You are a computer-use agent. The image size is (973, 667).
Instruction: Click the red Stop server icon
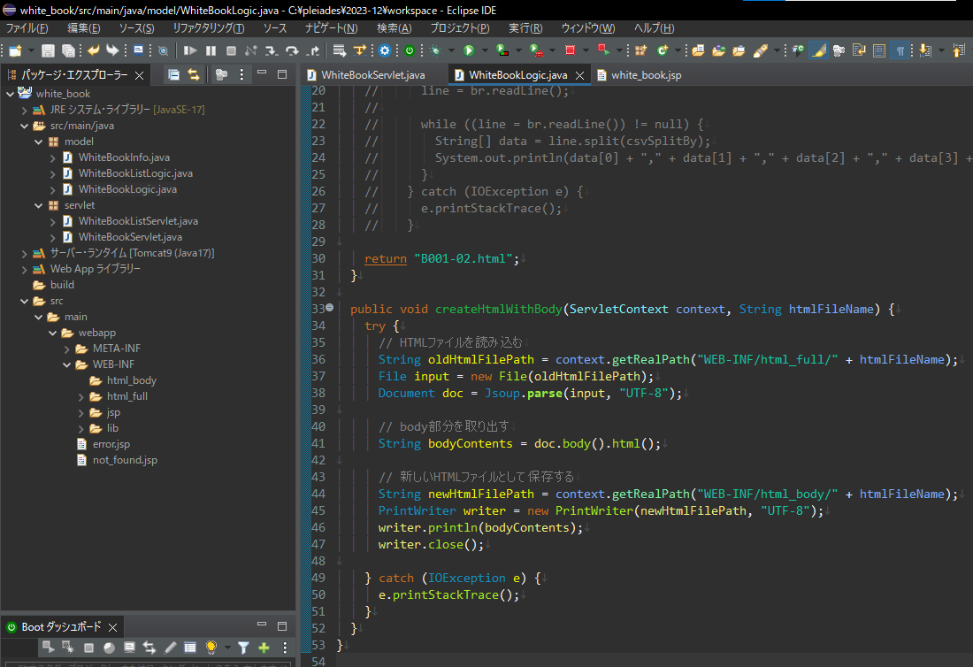tap(571, 50)
